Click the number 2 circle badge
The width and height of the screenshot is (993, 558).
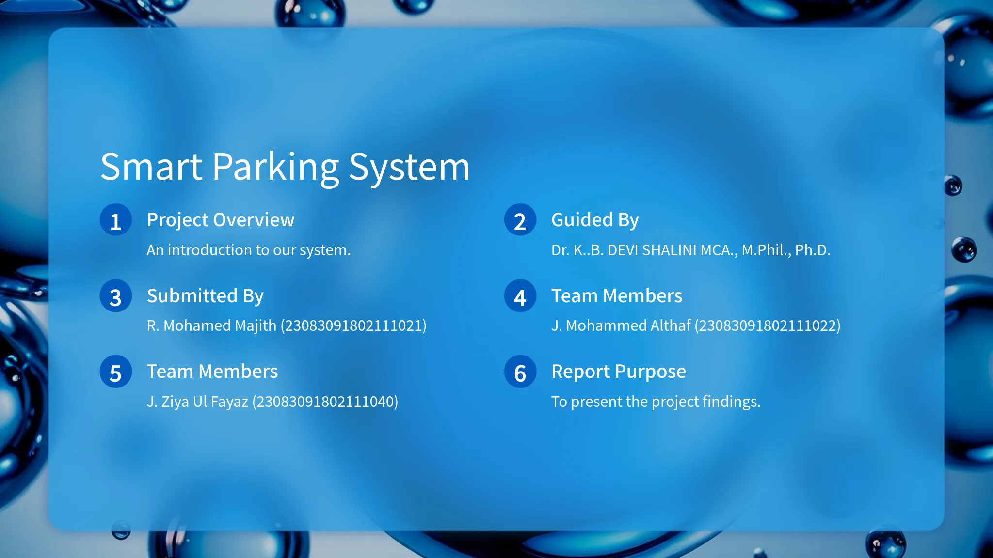tap(520, 220)
